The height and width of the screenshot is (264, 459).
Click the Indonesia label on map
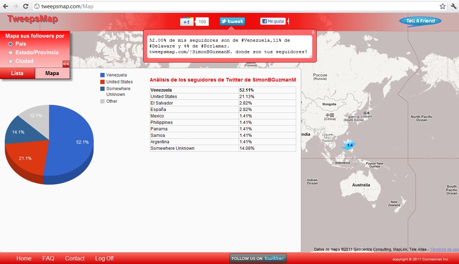(x=343, y=163)
